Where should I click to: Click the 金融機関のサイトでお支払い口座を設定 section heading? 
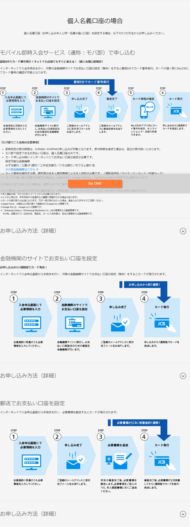(x=49, y=258)
